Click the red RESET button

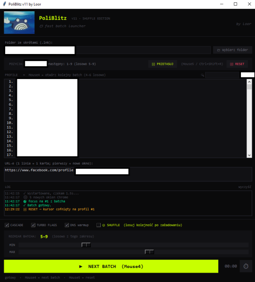tap(237, 64)
